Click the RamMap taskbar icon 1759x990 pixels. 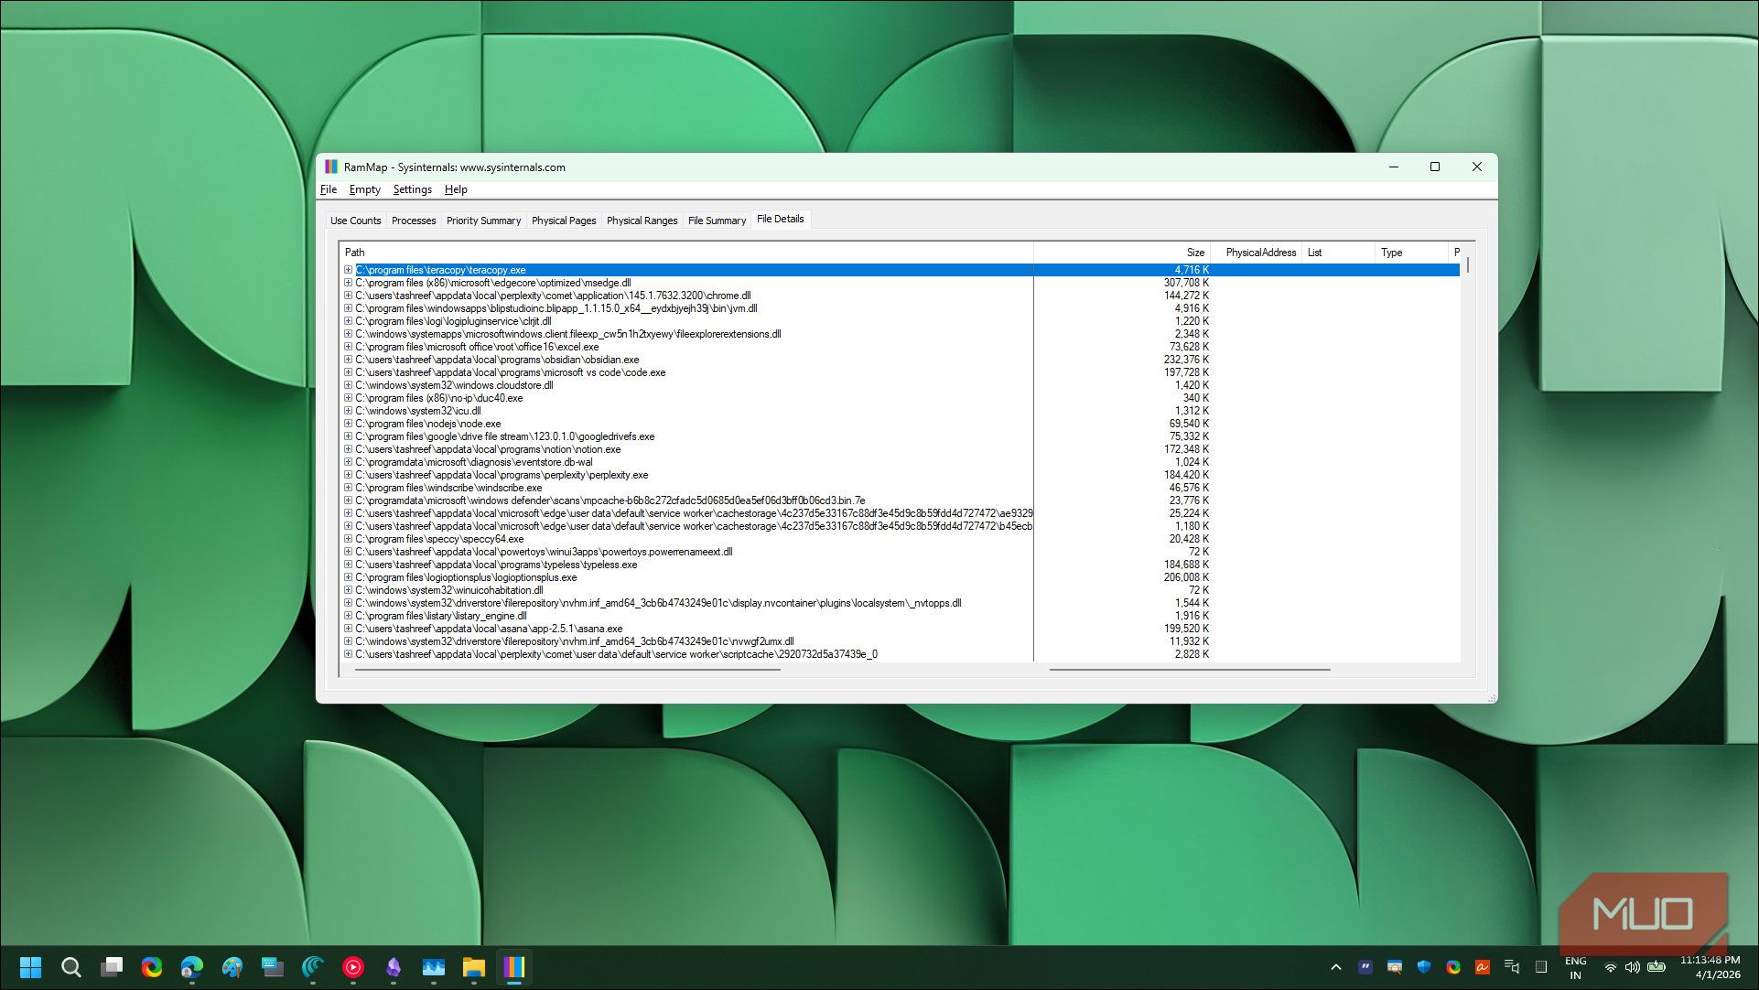coord(514,967)
